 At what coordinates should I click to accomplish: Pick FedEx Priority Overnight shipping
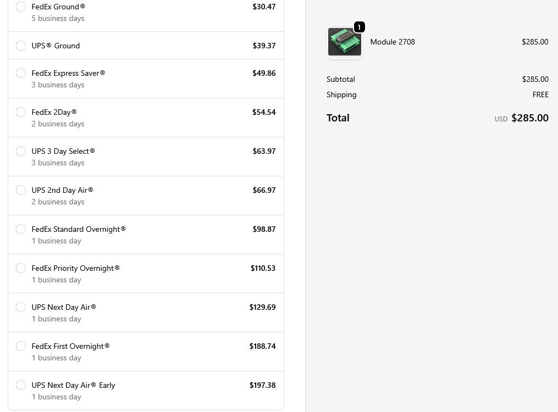coord(21,268)
